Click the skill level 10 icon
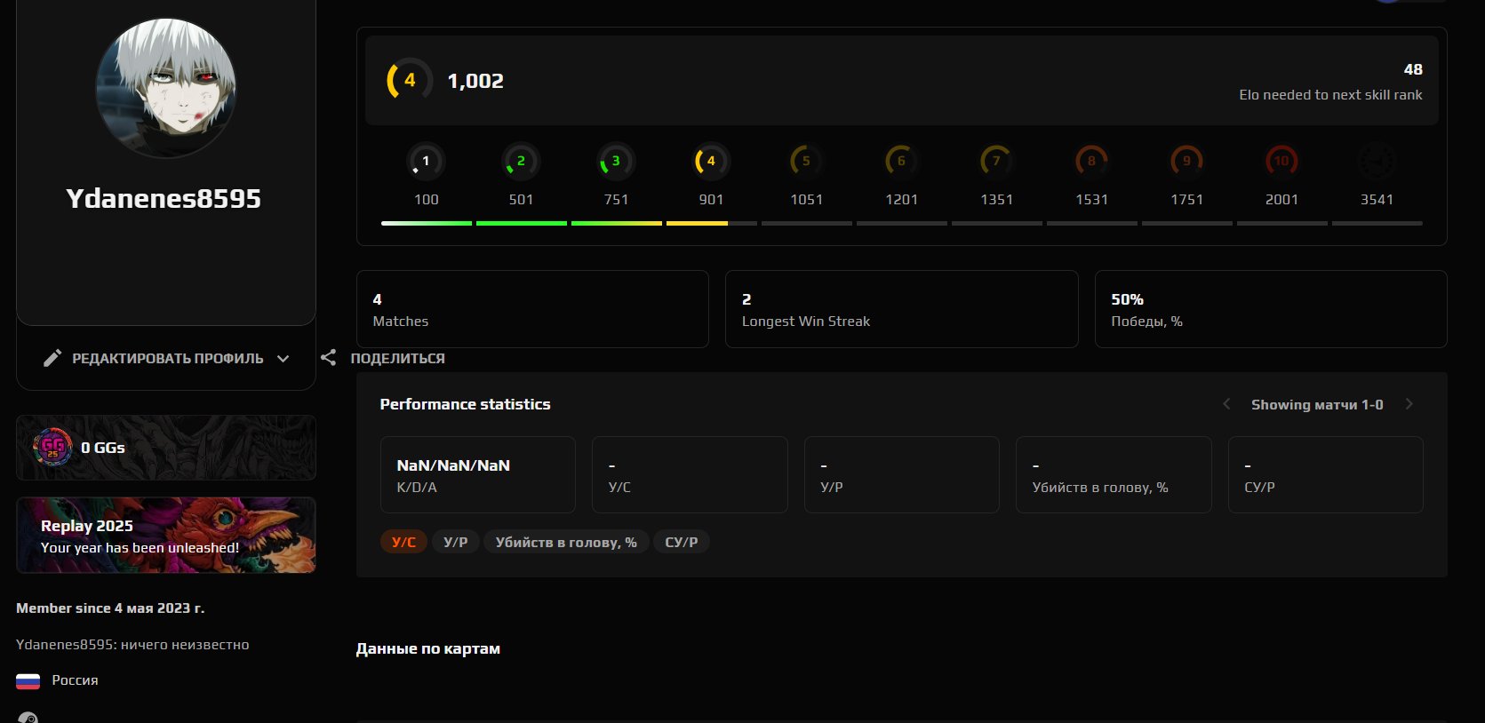 (1281, 162)
